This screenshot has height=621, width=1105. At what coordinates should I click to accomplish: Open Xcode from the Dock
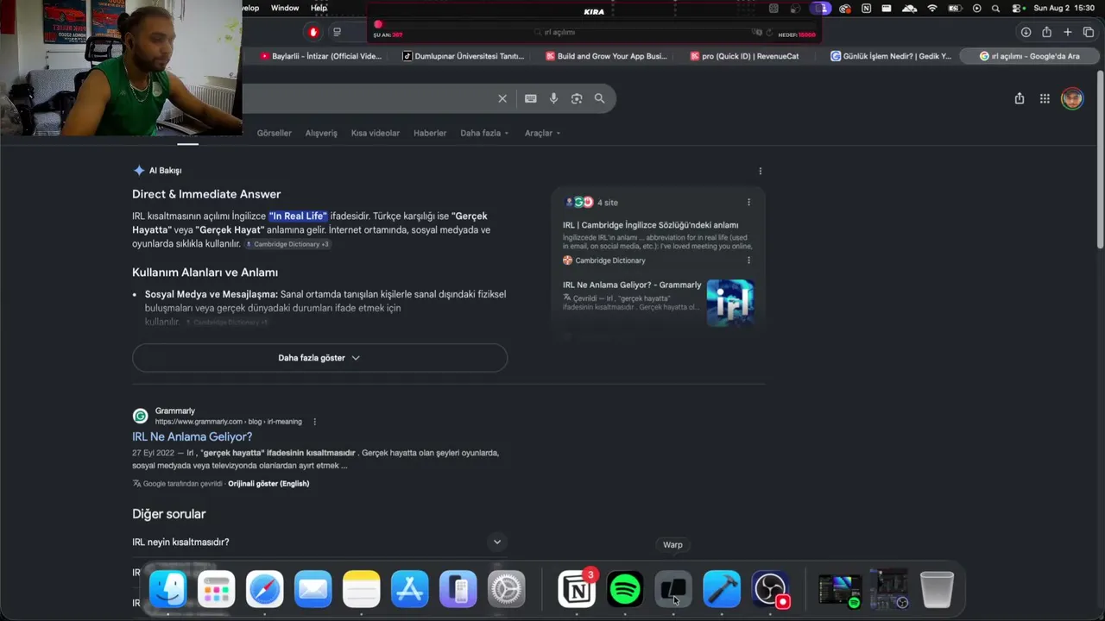[722, 590]
